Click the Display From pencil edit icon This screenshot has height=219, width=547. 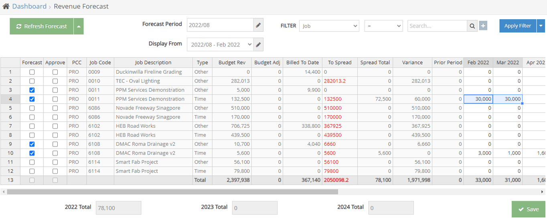(x=259, y=44)
